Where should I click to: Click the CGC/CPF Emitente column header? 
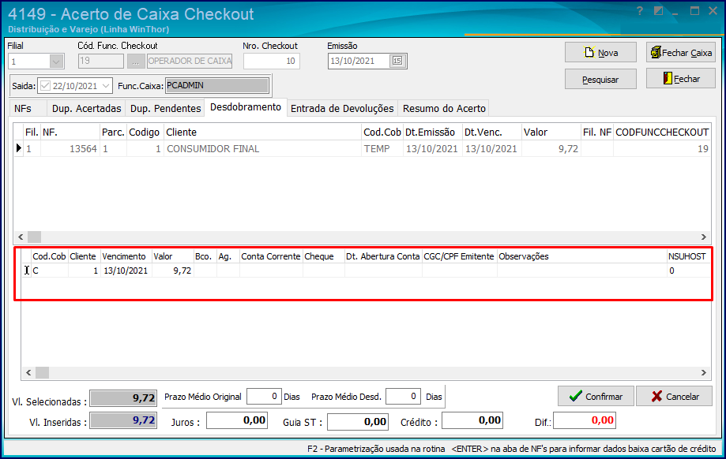tap(459, 256)
